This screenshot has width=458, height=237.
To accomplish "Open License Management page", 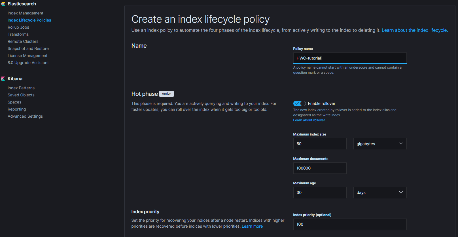I will pos(27,56).
